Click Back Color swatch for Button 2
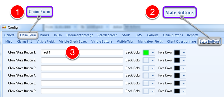 tap(146, 60)
